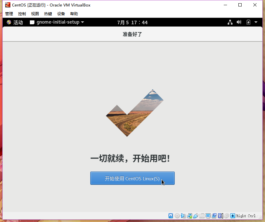The image size is (265, 222).
Task: Maximize the VirtualBox window
Action: coord(240,5)
